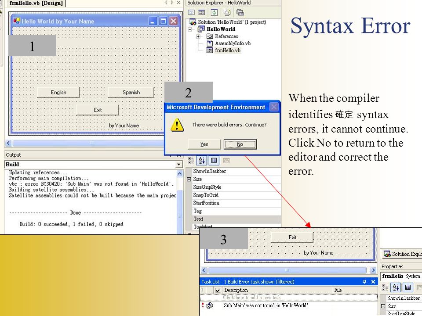The image size is (422, 316).
Task: Close the Task List panel
Action: point(373,282)
